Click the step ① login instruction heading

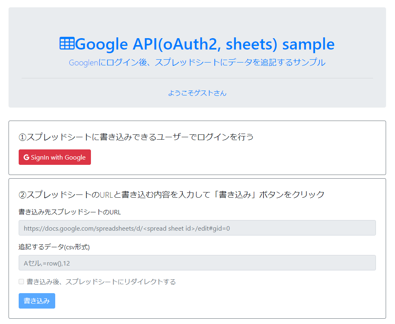(x=136, y=137)
